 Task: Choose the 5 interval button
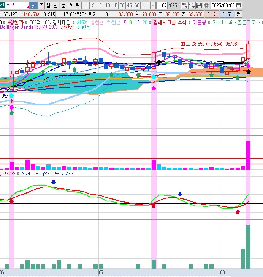(x=100, y=5)
